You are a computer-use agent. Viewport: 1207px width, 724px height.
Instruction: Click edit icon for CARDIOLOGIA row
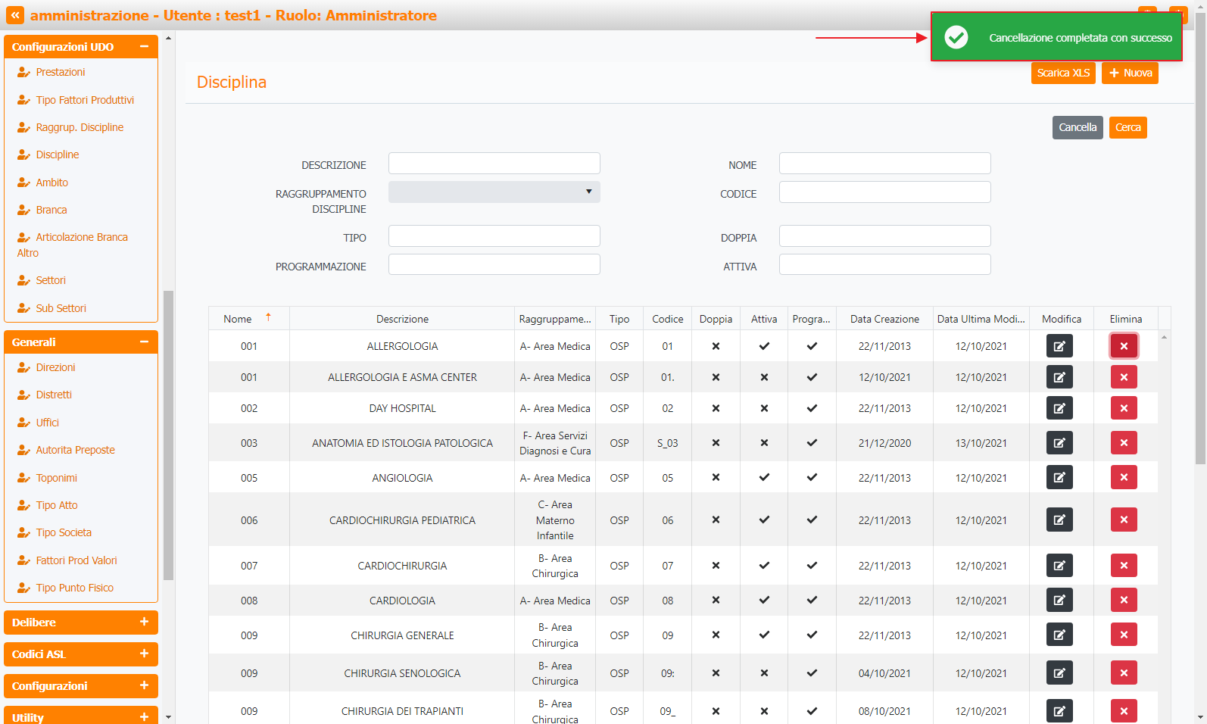coord(1059,601)
